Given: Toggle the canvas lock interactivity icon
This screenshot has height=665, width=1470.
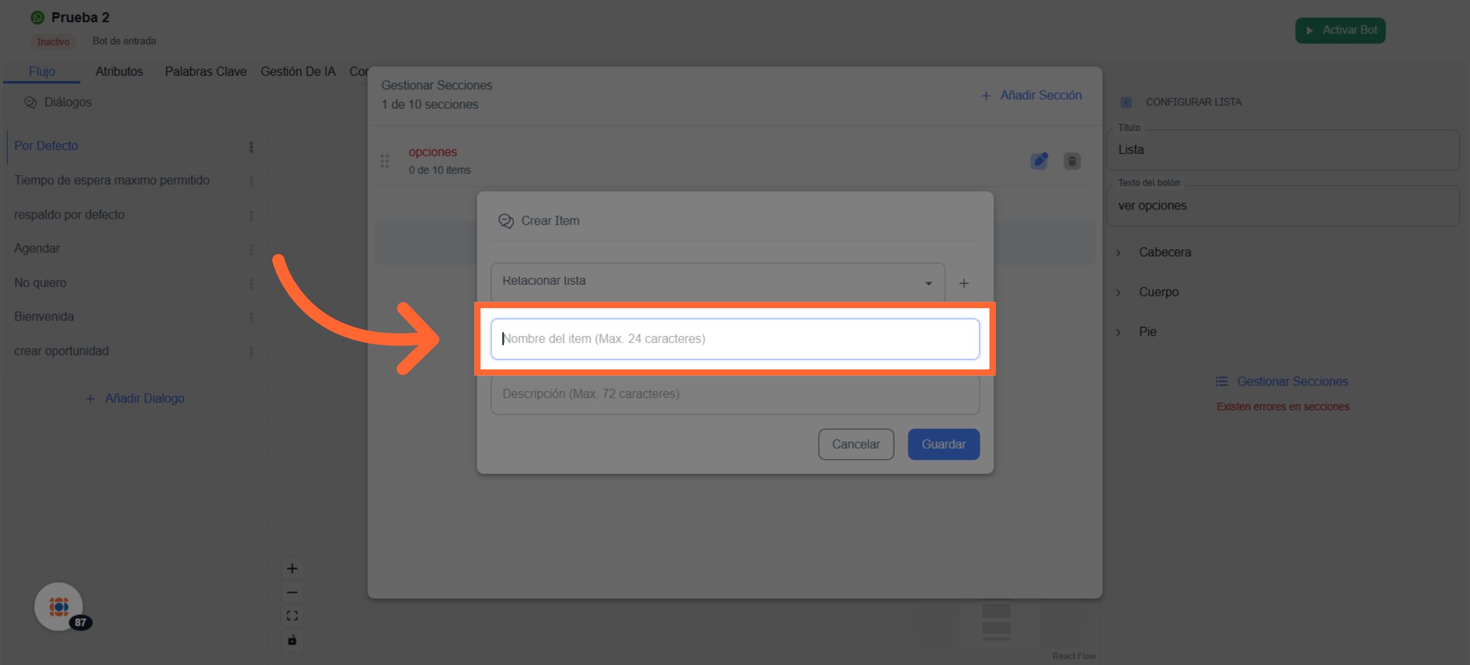Looking at the screenshot, I should (292, 640).
